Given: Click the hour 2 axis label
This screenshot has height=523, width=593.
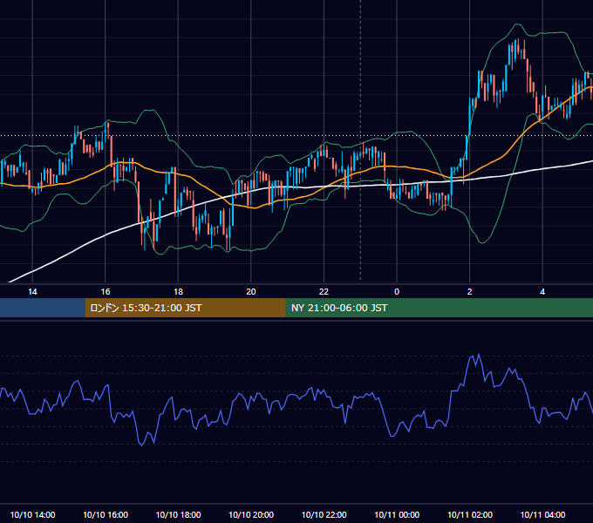Looking at the screenshot, I should 470,292.
